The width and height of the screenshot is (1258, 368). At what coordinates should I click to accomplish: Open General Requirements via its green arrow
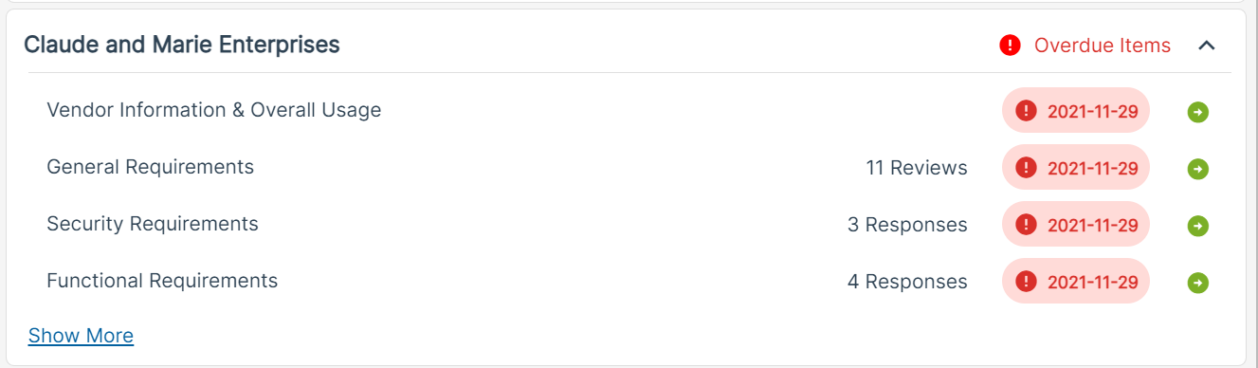coord(1198,170)
